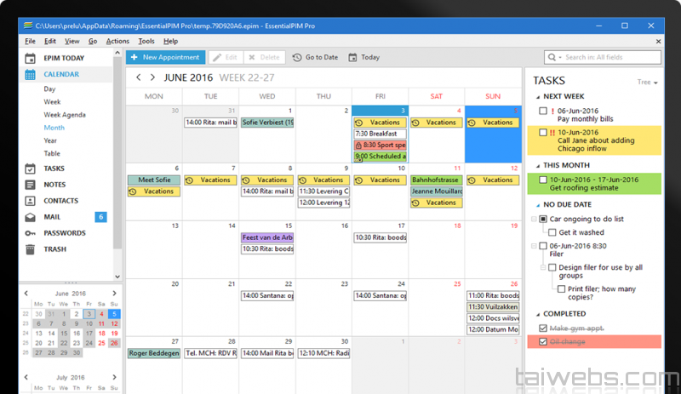Open the EPIM Today sidebar section
Screen dimensions: 681x394
tap(63, 58)
